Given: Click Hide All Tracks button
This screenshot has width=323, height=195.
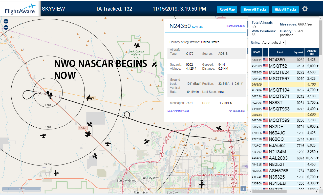Looking at the screenshot, I should click(286, 10).
